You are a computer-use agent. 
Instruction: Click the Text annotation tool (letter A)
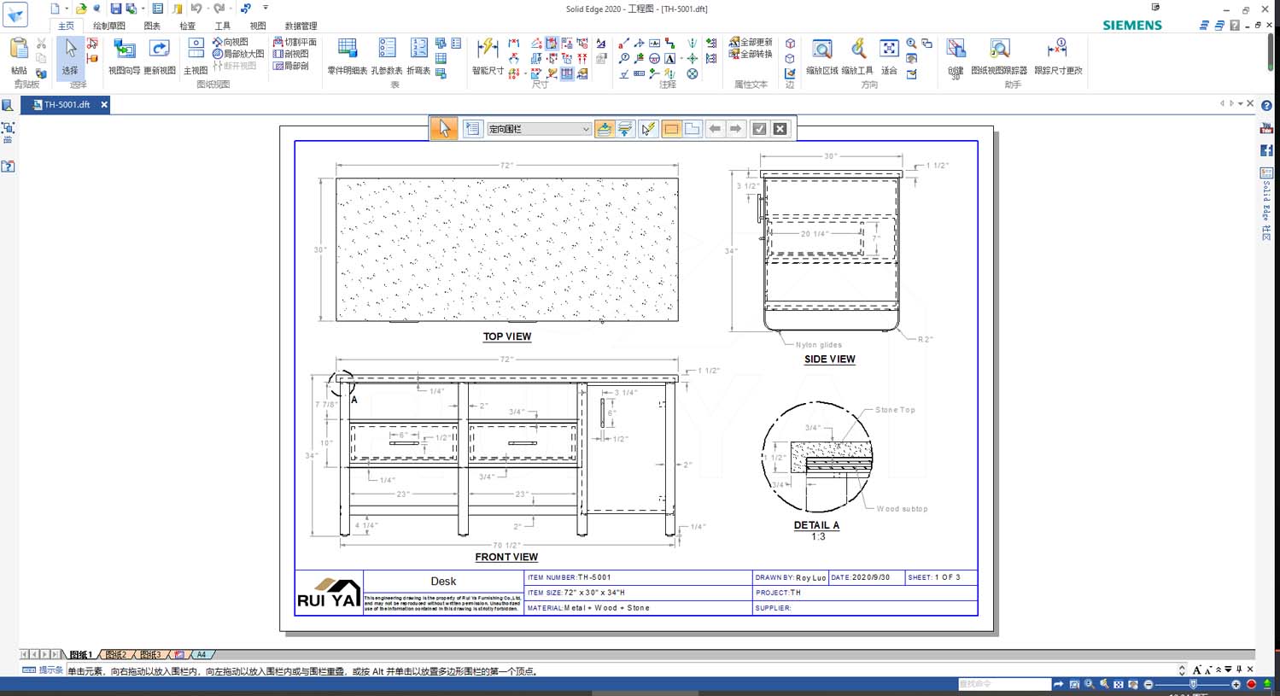click(x=669, y=59)
